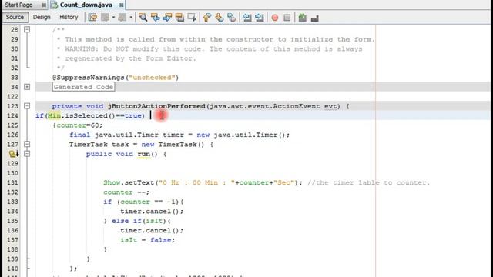493x277 pixels.
Task: Click line number 124 in gutter
Action: pos(12,115)
